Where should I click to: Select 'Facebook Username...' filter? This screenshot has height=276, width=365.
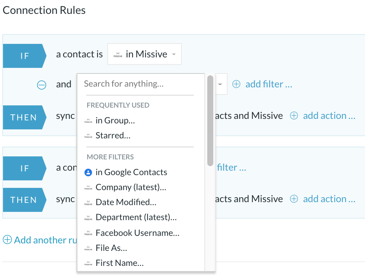point(137,233)
